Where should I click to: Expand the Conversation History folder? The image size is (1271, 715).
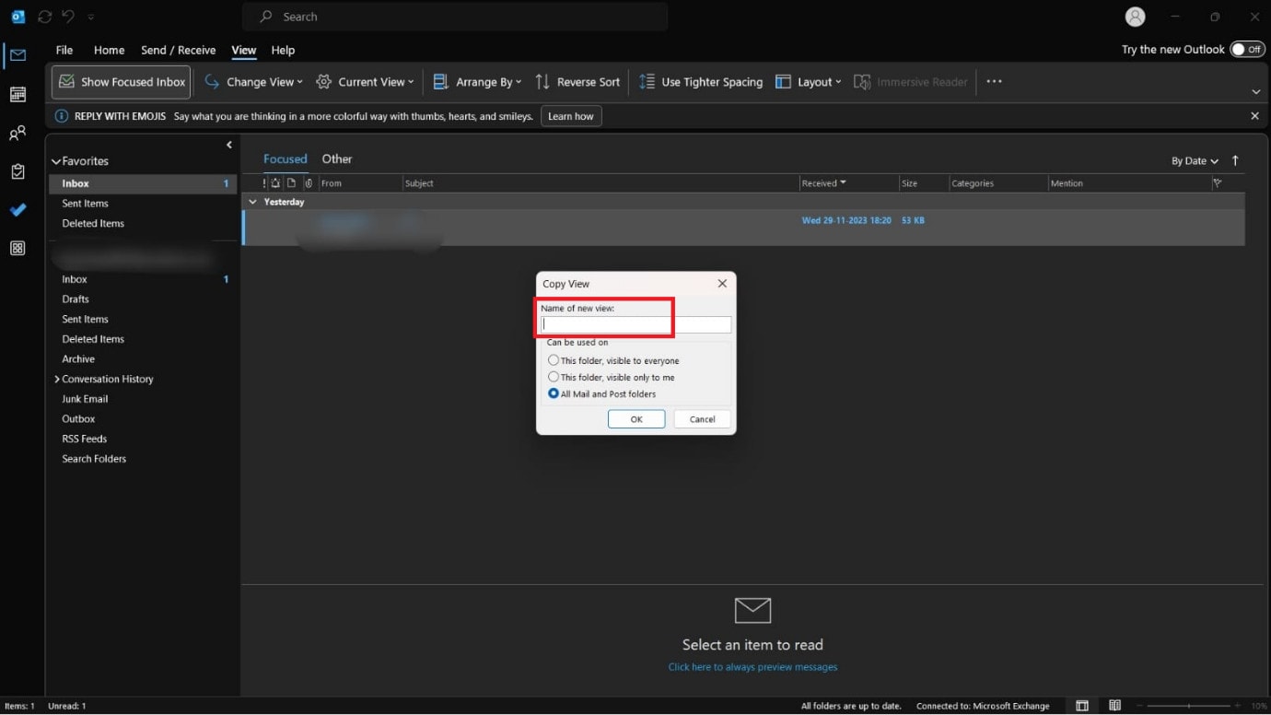tap(56, 379)
